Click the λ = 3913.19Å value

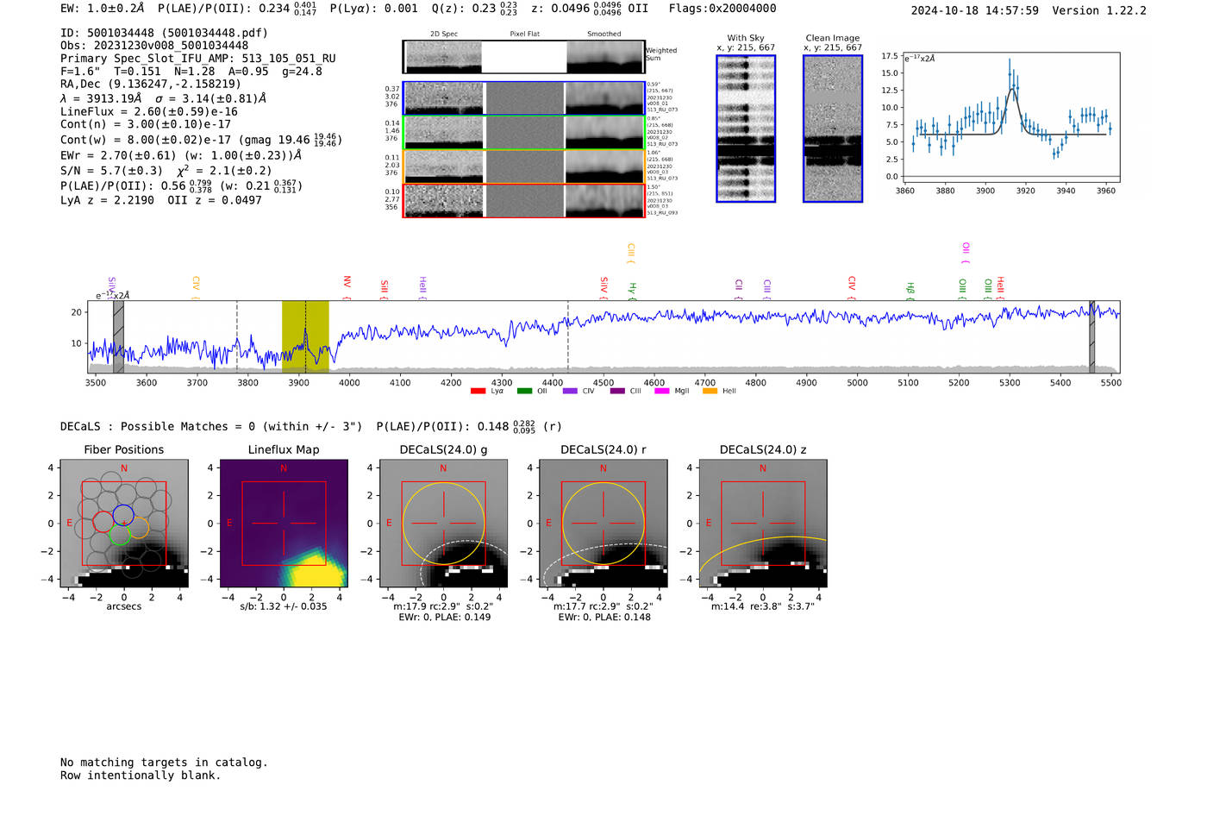[101, 98]
